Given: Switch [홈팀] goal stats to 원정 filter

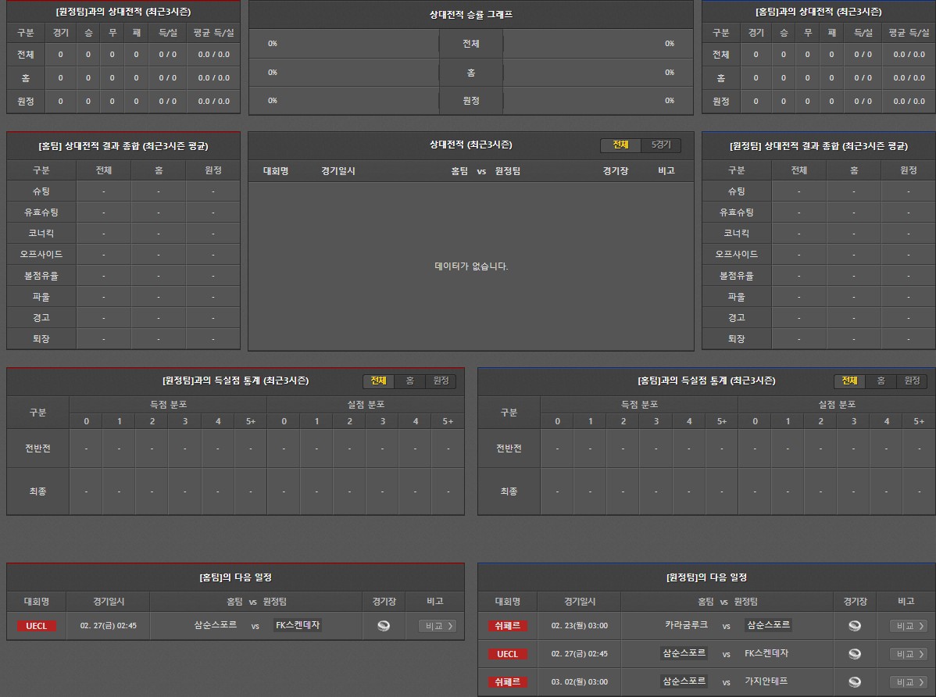Looking at the screenshot, I should pos(912,381).
